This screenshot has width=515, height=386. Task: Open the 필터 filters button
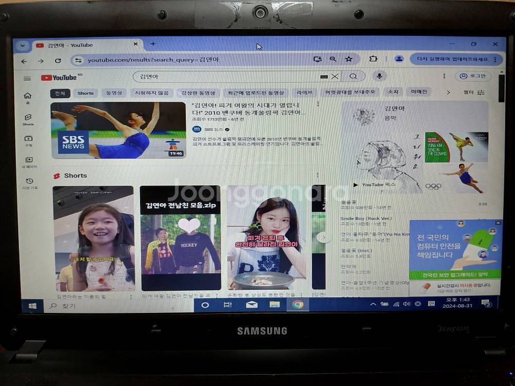474,93
